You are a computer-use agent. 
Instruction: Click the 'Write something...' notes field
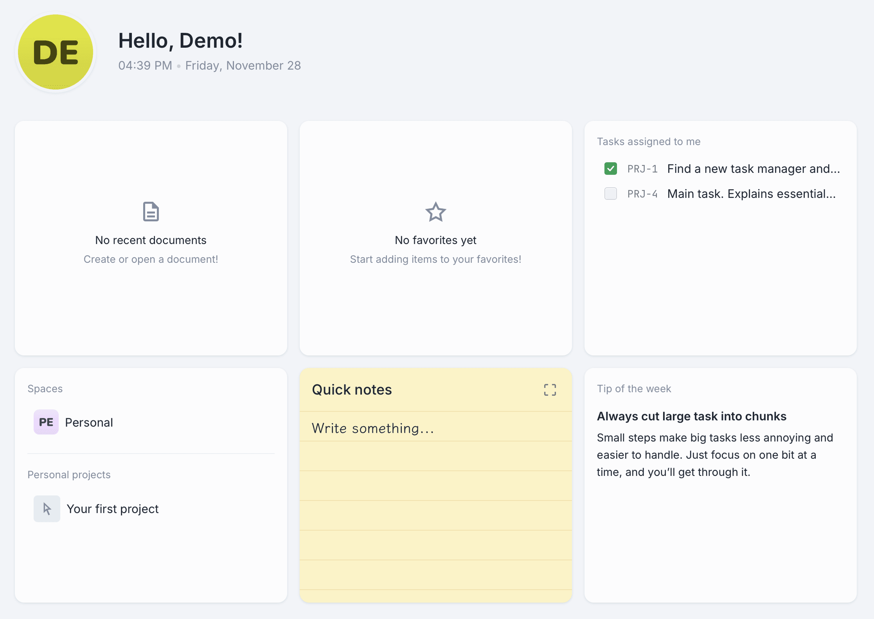pos(373,428)
